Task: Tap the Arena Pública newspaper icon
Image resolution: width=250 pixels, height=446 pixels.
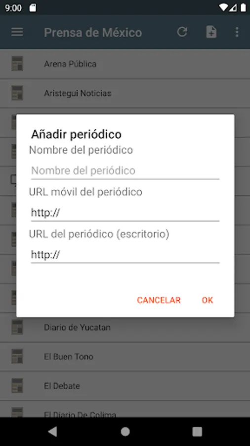Action: [17, 64]
